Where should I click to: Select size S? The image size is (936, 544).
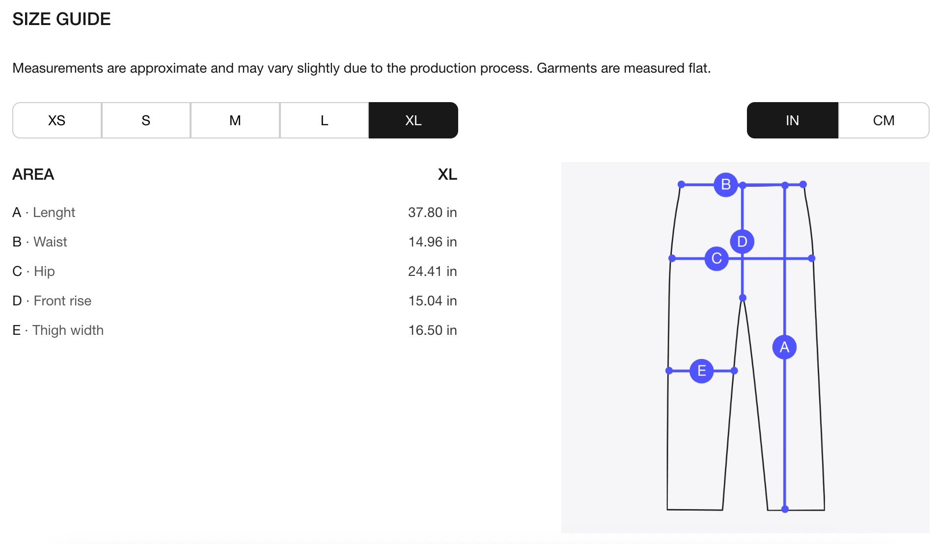(x=146, y=120)
